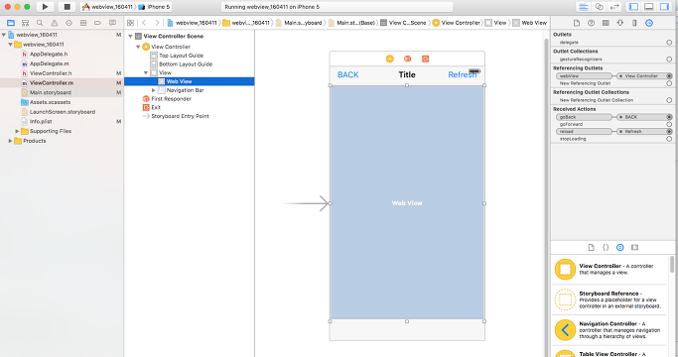Image resolution: width=678 pixels, height=357 pixels.
Task: Remove the goBack BACK action connection
Action: tap(621, 117)
